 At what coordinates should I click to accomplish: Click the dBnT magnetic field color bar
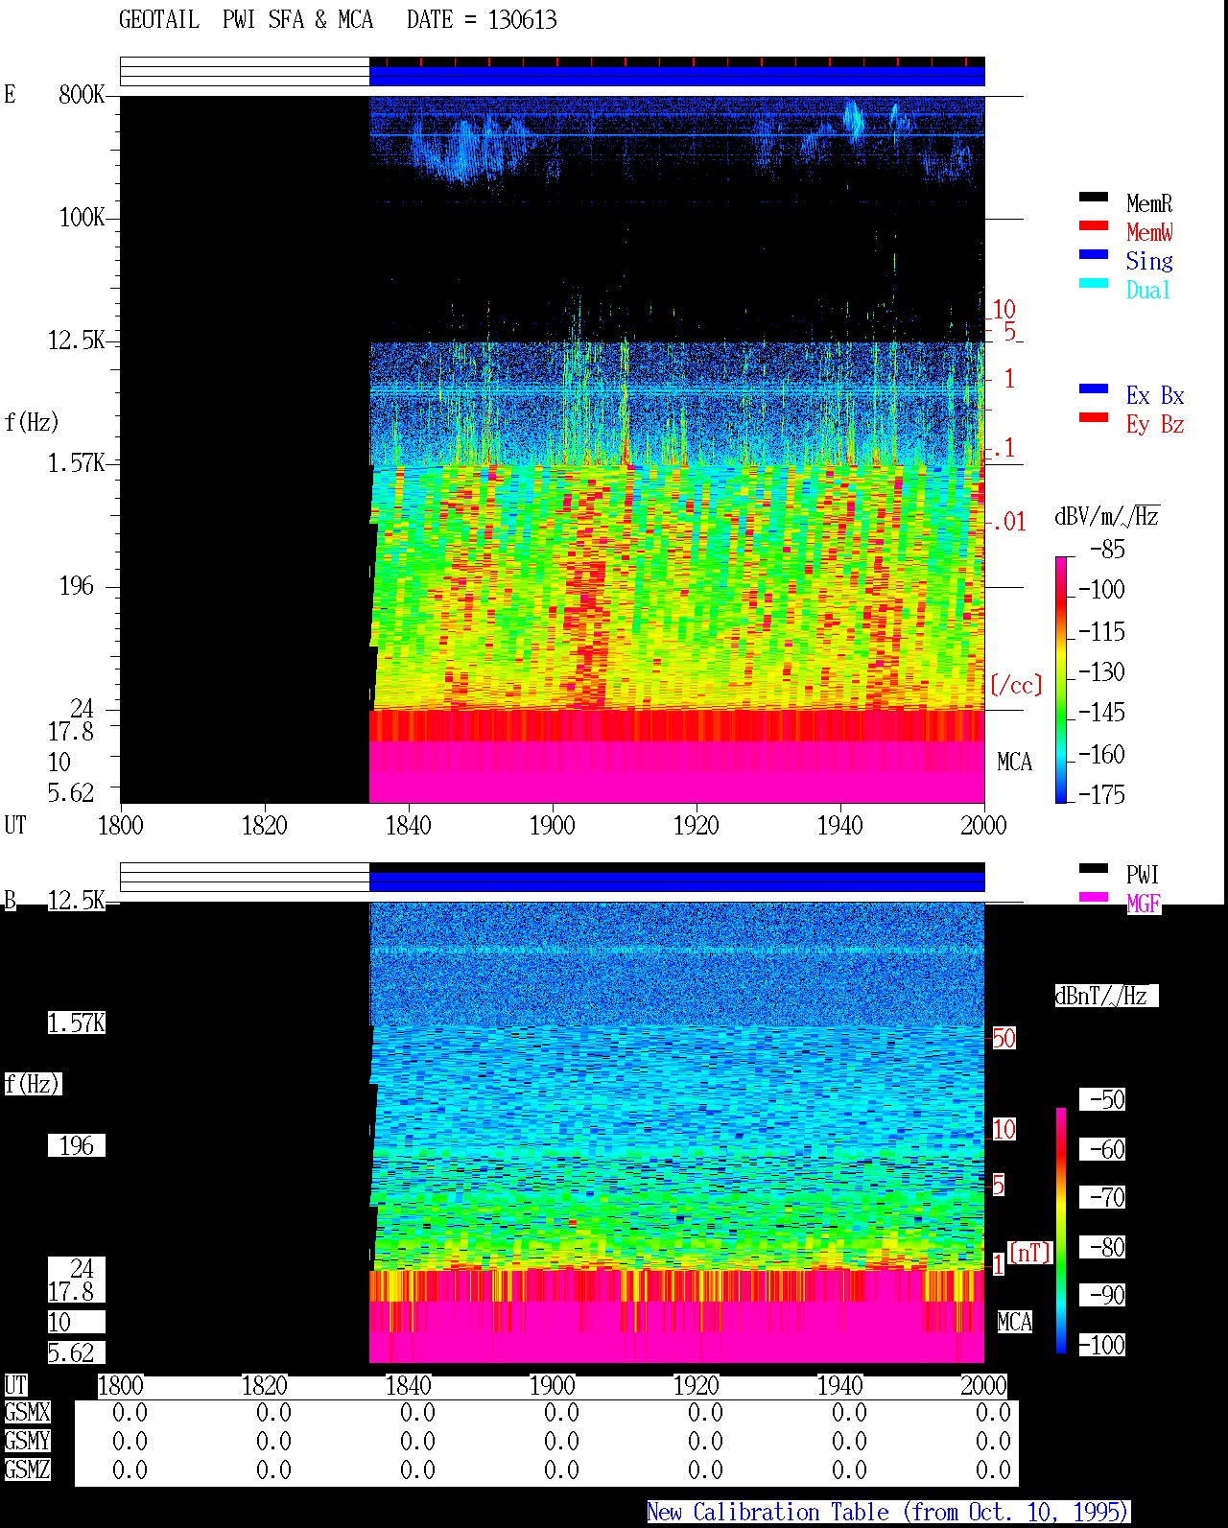pos(1061,1231)
